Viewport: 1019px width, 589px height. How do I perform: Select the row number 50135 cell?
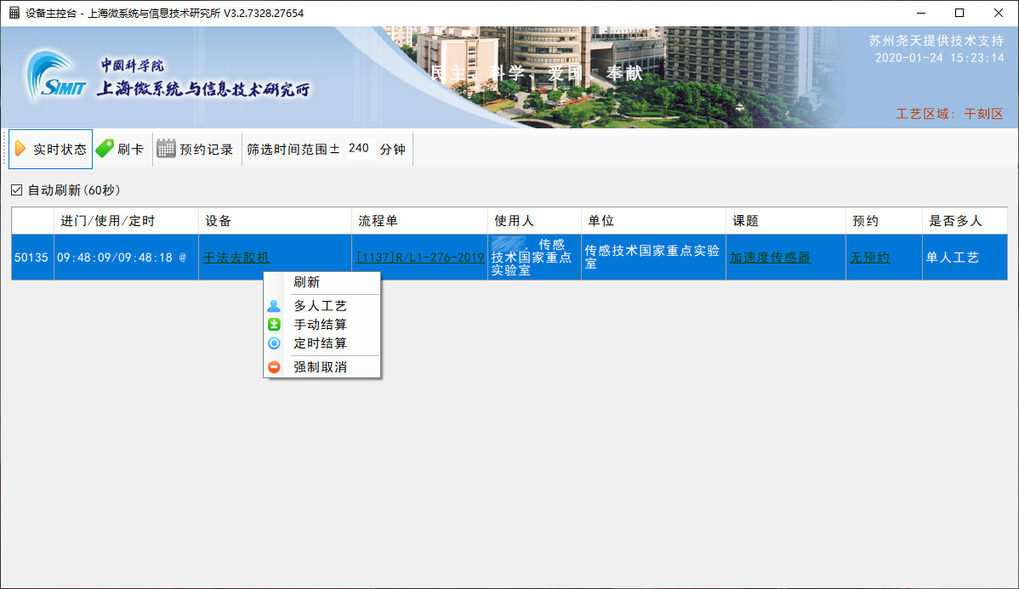pos(31,258)
